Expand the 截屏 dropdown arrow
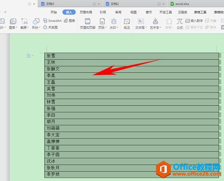This screenshot has width=224, height=181. 28,27
